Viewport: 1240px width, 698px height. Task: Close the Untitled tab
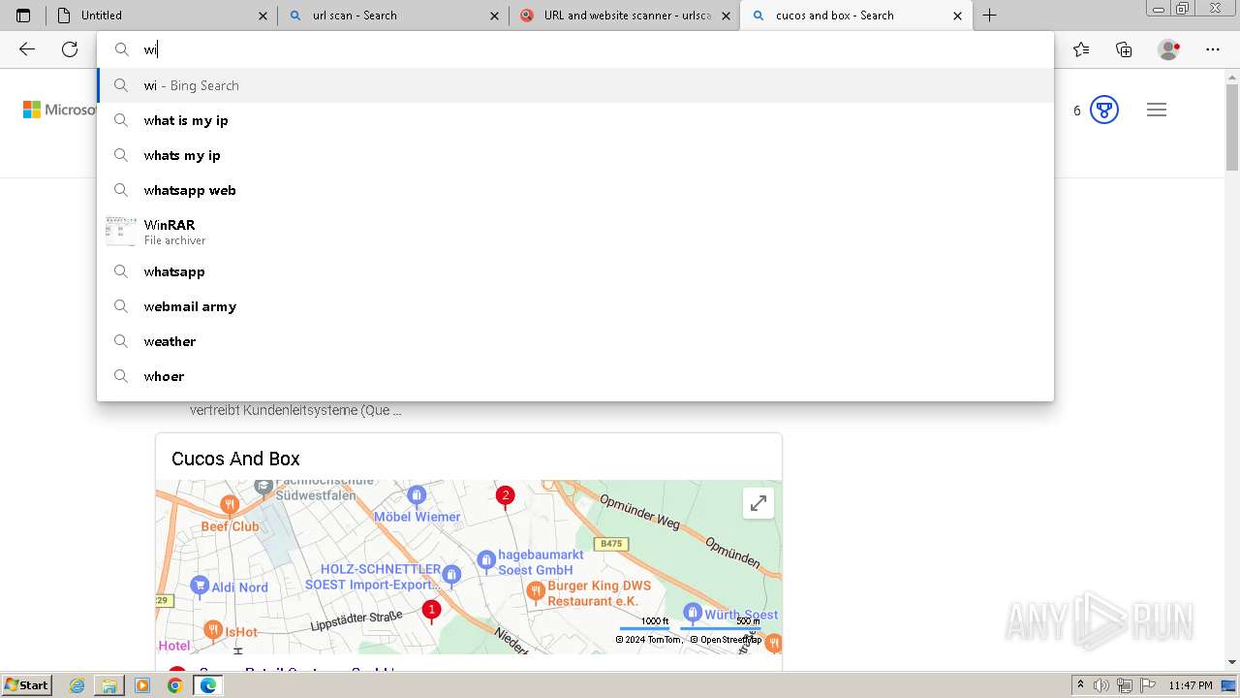coord(263,16)
